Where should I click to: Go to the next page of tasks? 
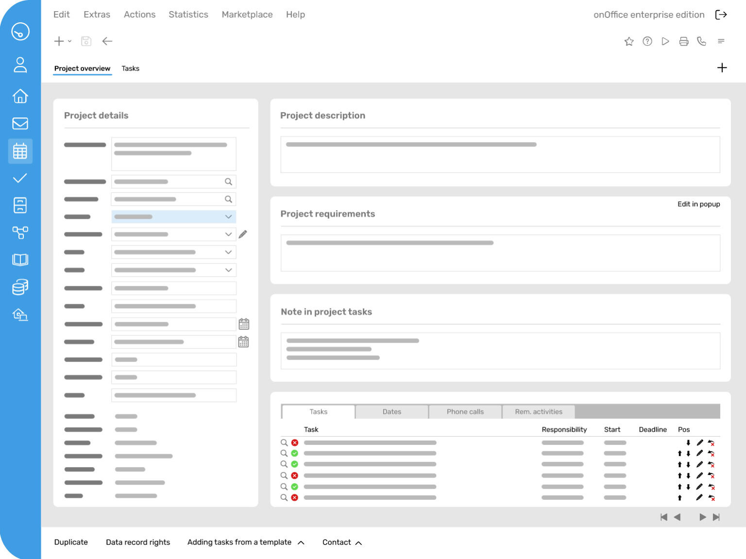tap(702, 517)
